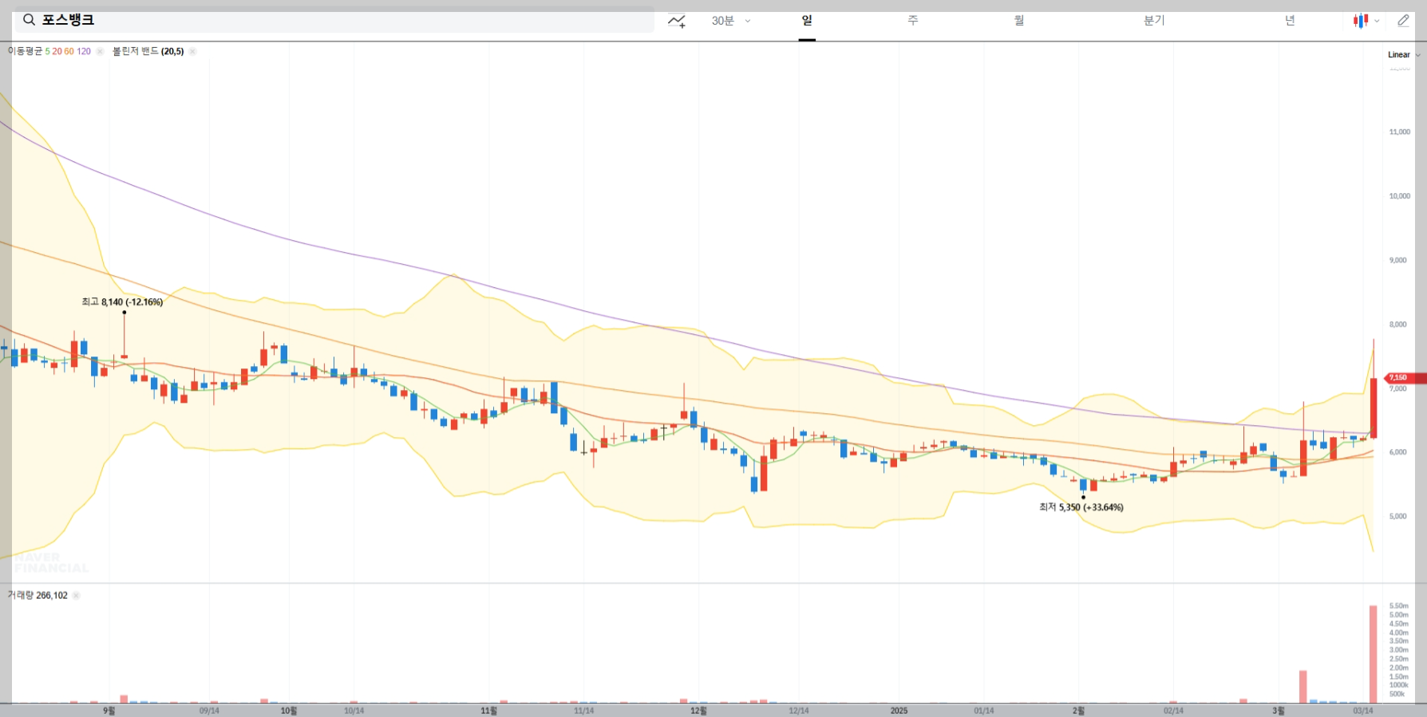Open the Linear scale dropdown
The width and height of the screenshot is (1427, 717).
(1404, 55)
